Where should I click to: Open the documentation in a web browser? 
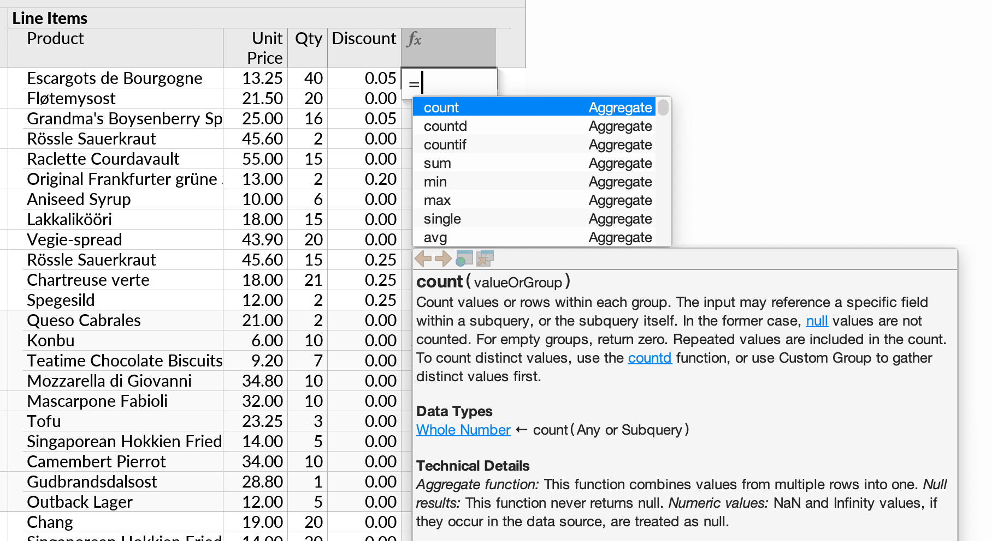click(465, 258)
